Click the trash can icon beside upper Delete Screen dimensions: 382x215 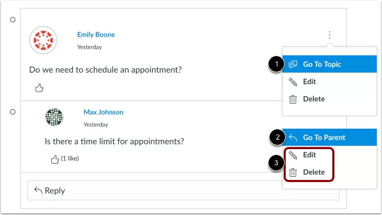(293, 99)
